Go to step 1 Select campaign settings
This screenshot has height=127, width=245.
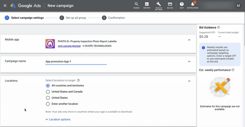pyautogui.click(x=24, y=18)
